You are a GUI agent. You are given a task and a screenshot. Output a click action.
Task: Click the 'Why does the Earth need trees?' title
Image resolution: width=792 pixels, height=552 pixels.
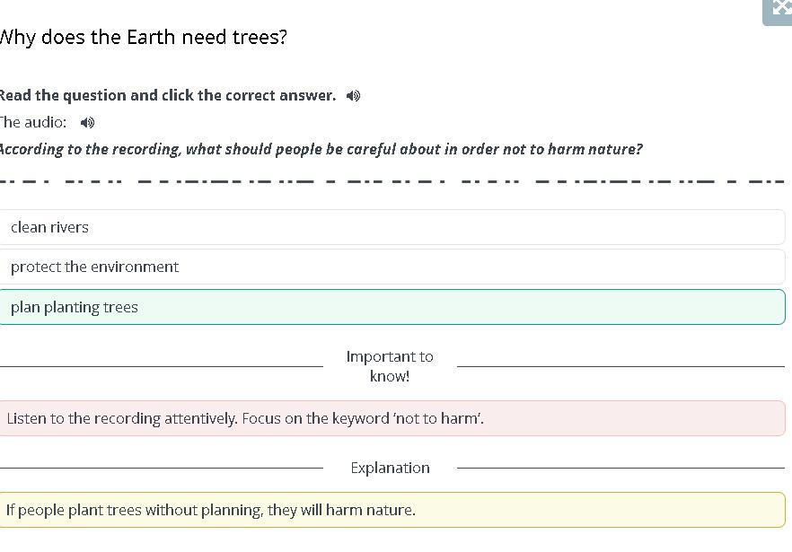[142, 38]
